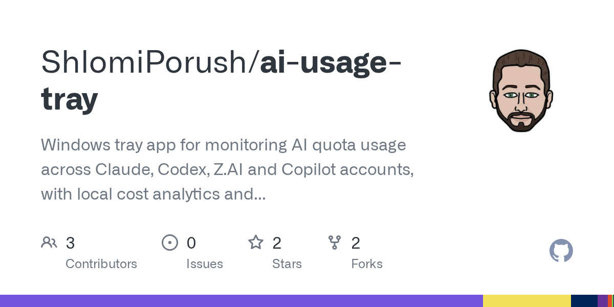Select the Forks label
Image resolution: width=614 pixels, height=307 pixels.
point(367,264)
